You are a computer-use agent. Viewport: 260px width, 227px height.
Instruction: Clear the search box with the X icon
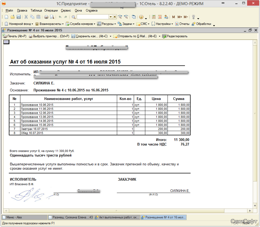[114, 17]
